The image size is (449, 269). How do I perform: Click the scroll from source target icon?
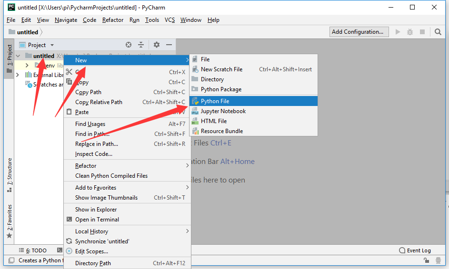click(x=129, y=45)
